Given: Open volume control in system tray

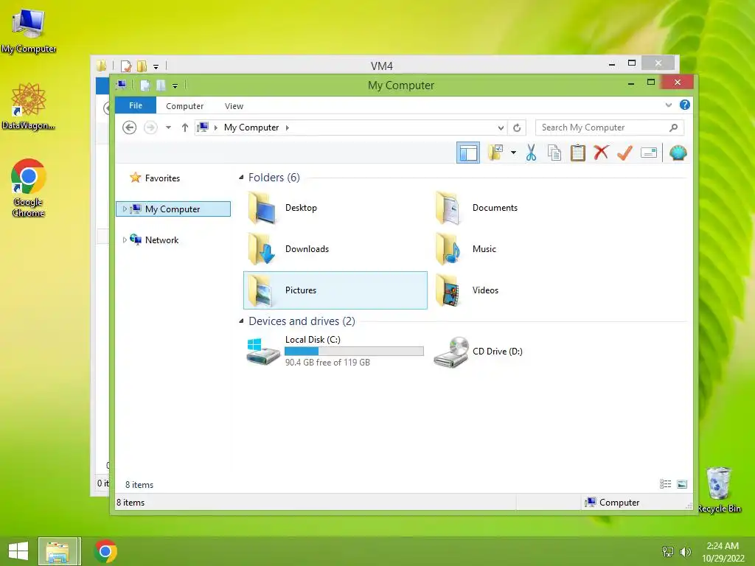Looking at the screenshot, I should coord(685,551).
